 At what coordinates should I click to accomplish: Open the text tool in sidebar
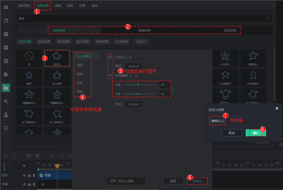point(6,34)
